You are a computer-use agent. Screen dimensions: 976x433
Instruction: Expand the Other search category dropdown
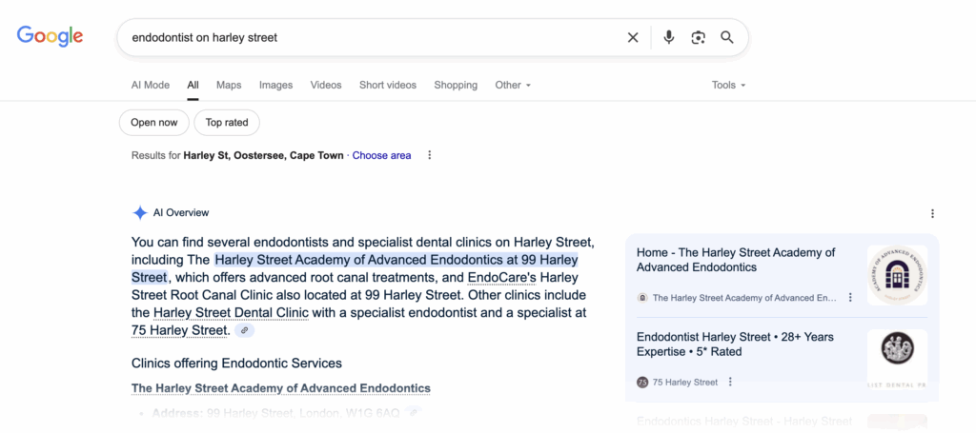(x=513, y=85)
